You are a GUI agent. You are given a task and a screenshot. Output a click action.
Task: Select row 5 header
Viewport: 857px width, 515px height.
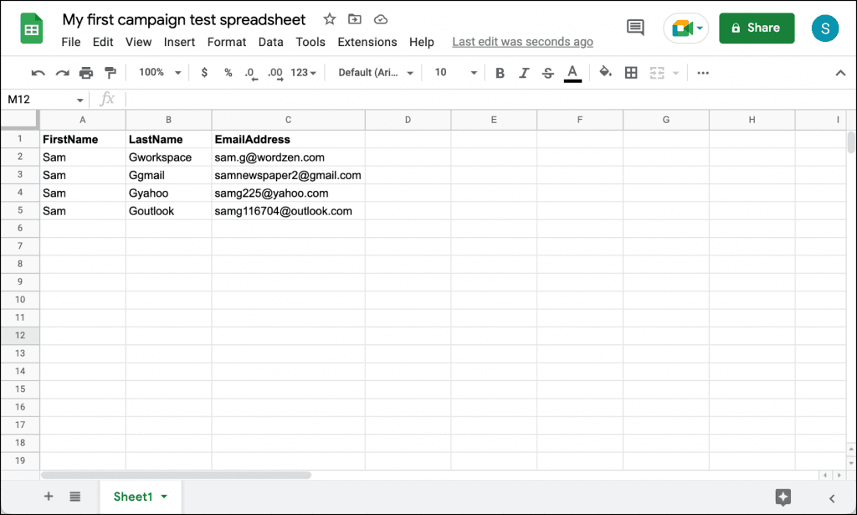(x=20, y=210)
